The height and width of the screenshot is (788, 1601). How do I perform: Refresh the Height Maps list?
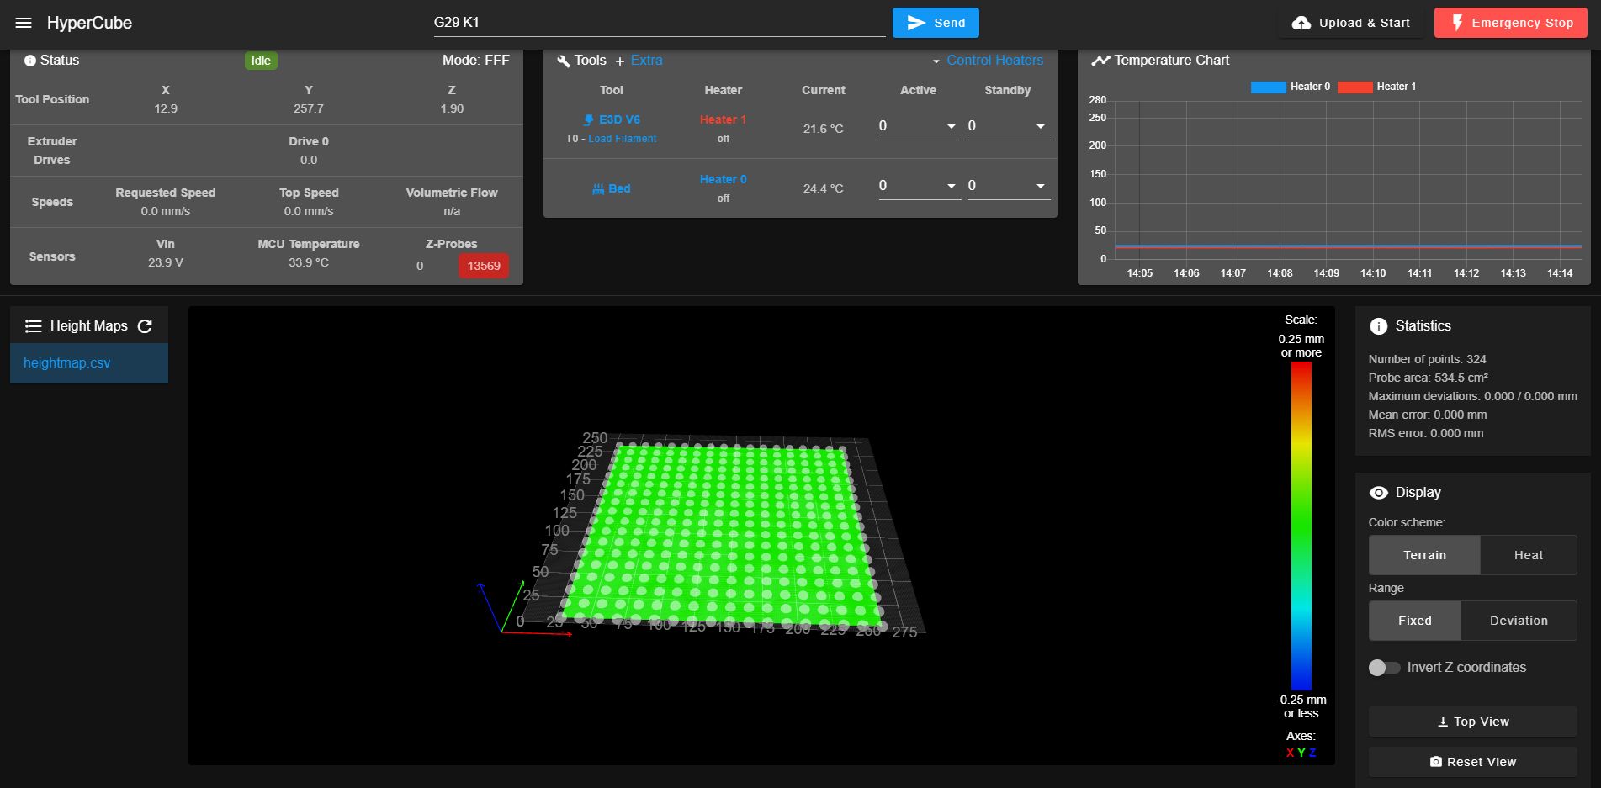point(145,326)
